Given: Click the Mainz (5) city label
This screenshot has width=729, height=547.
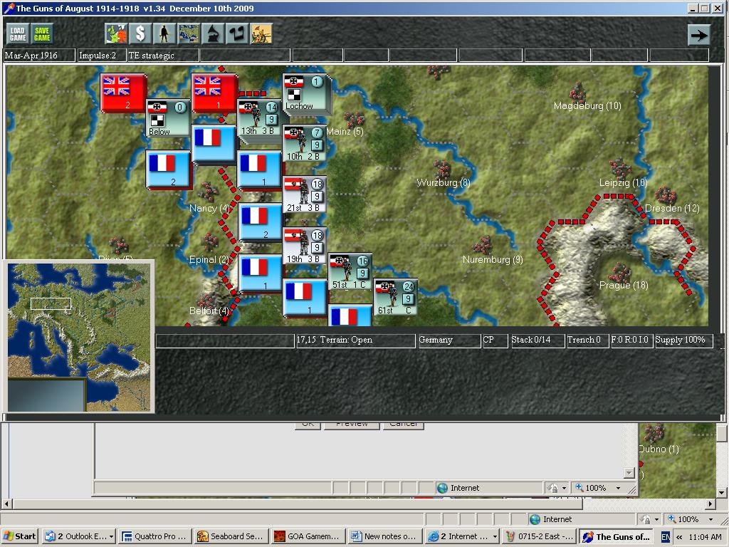Looking at the screenshot, I should point(345,132).
